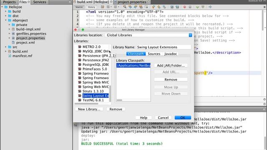Jump to last edit location icon

point(102,7)
